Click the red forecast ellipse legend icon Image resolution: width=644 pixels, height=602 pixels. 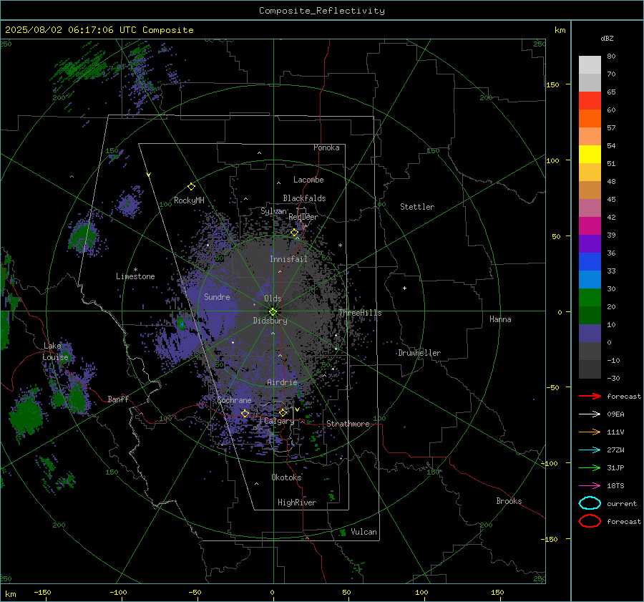tap(590, 521)
